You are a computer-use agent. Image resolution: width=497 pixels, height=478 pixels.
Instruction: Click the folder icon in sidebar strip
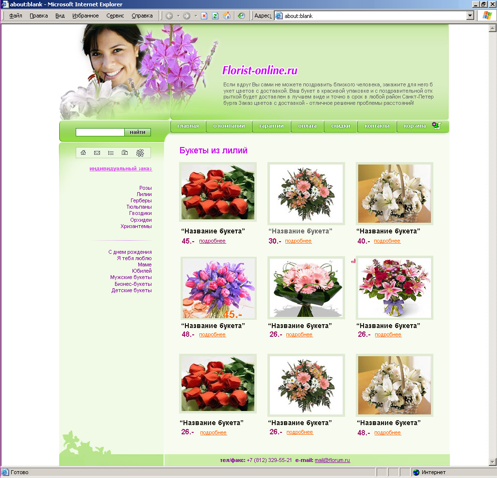(125, 153)
